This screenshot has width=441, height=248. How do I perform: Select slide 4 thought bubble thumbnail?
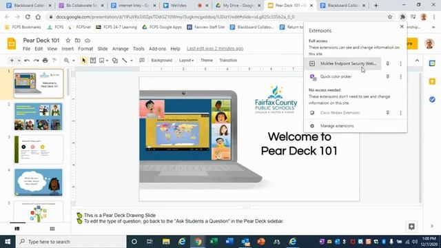point(39,182)
